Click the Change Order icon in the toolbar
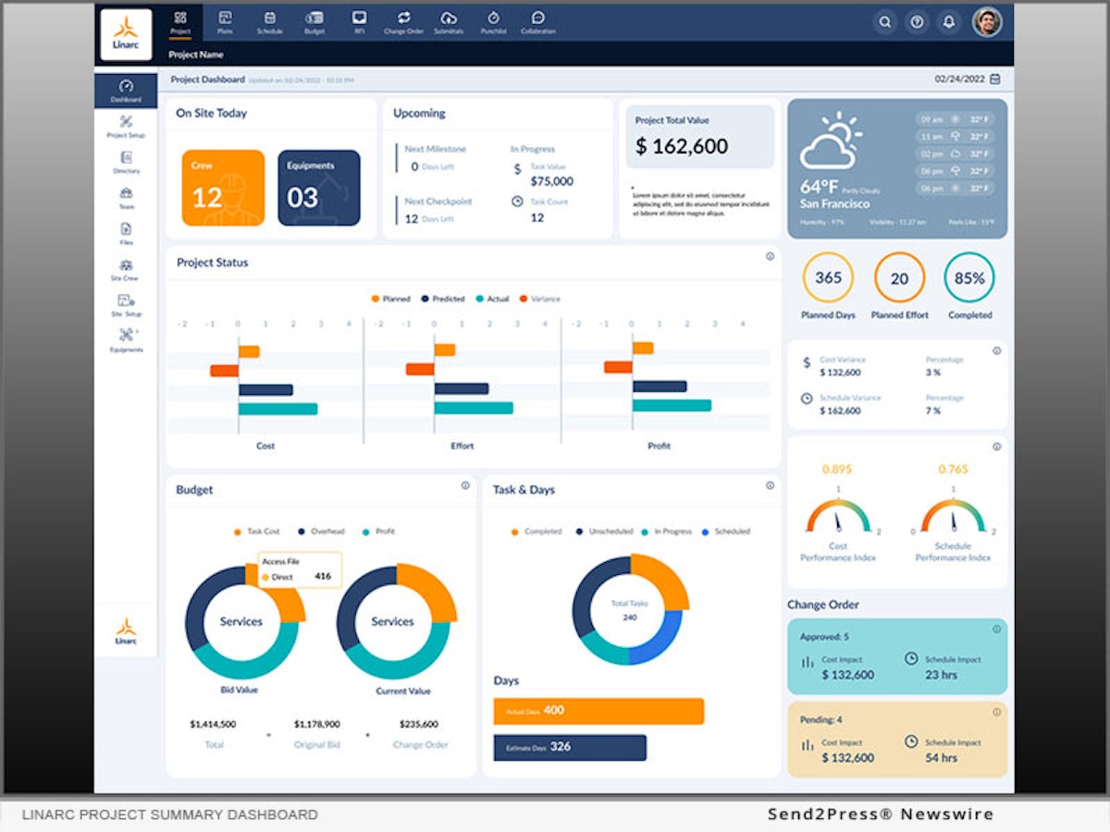Viewport: 1110px width, 832px height. coord(402,20)
